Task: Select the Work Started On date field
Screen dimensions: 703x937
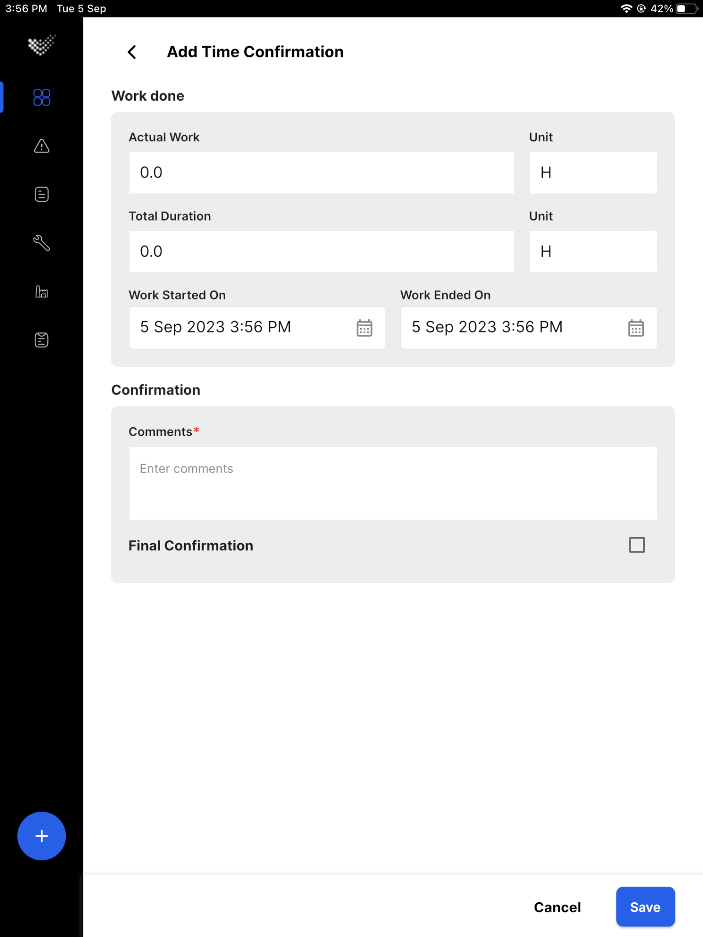Action: pyautogui.click(x=257, y=328)
